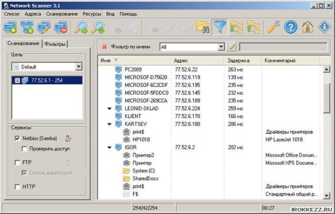Click the add address range icon
Screen dimensions: 335x214
tap(27, 27)
